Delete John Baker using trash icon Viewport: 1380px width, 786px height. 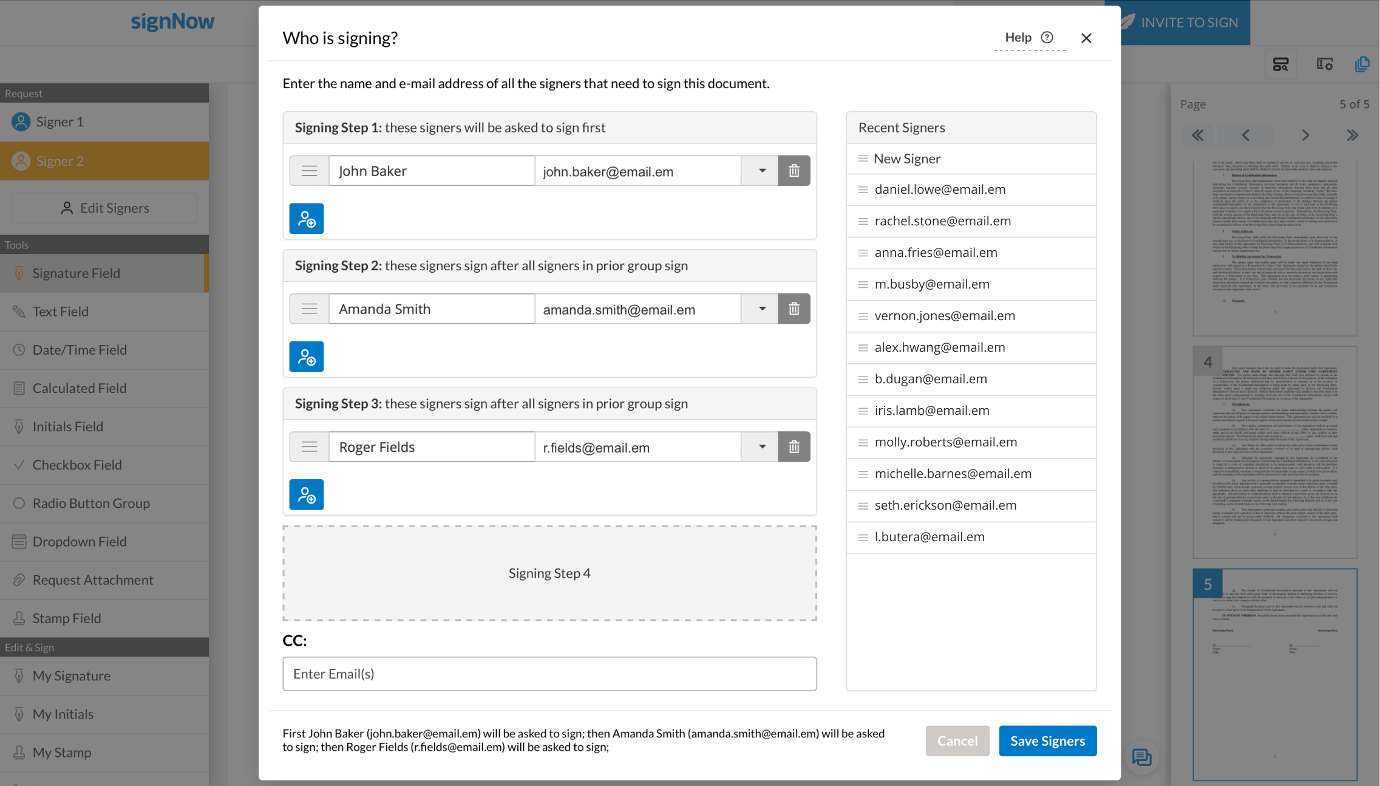(x=794, y=171)
